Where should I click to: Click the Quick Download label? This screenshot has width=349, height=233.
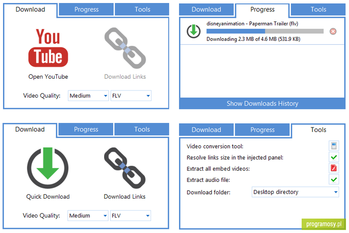click(48, 197)
